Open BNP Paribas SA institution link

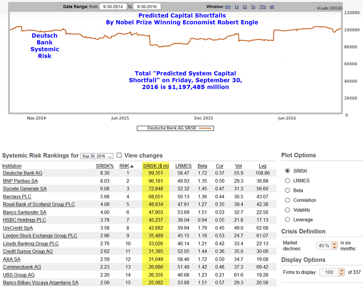(21, 181)
